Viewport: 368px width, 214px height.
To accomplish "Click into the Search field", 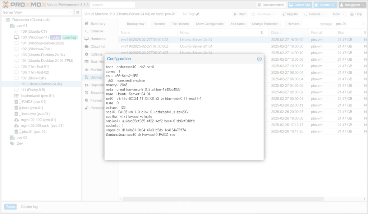I will (x=112, y=5).
